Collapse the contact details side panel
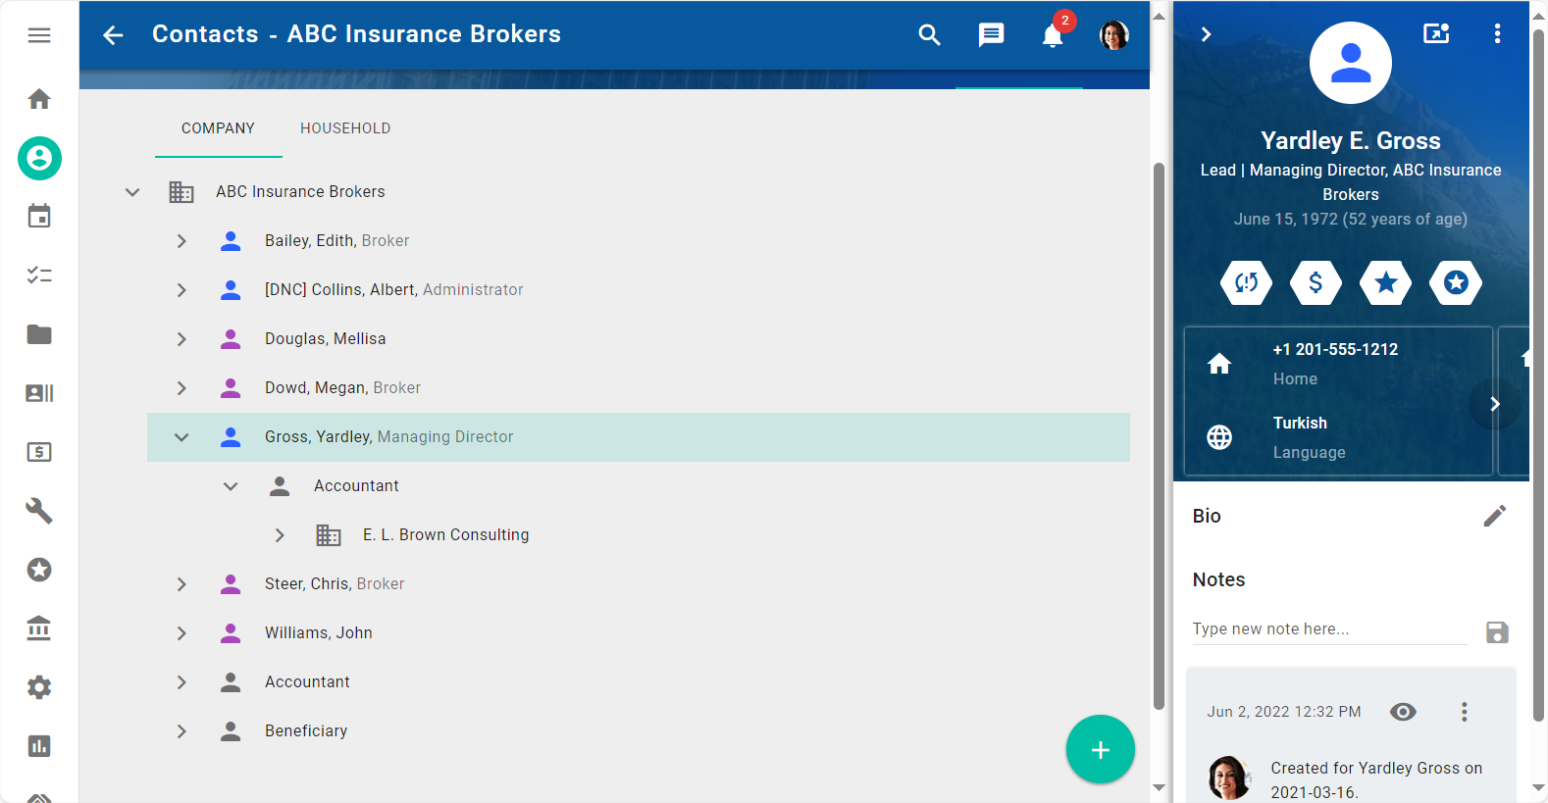Screen dimensions: 1548x803 click(x=1207, y=34)
